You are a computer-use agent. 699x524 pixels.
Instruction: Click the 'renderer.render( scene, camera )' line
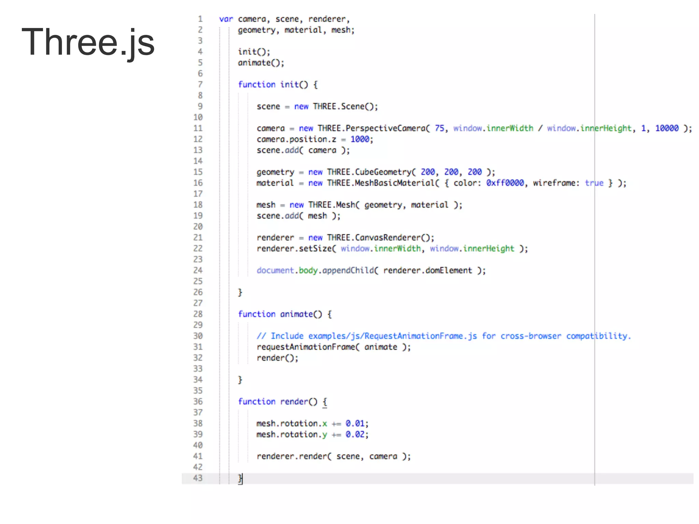tap(333, 456)
